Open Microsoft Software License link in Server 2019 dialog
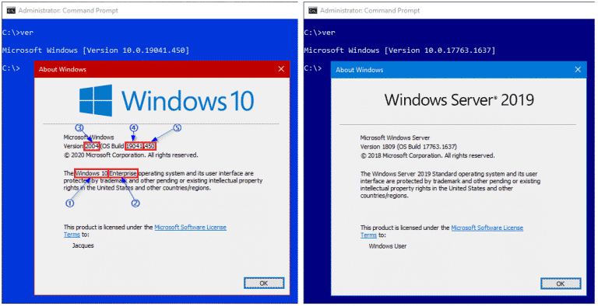This screenshot has width=598, height=306. coord(487,228)
